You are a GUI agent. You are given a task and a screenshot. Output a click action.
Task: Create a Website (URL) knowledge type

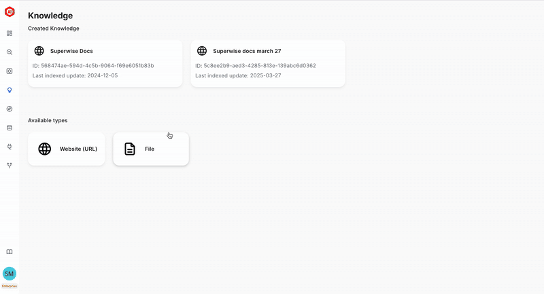(66, 149)
